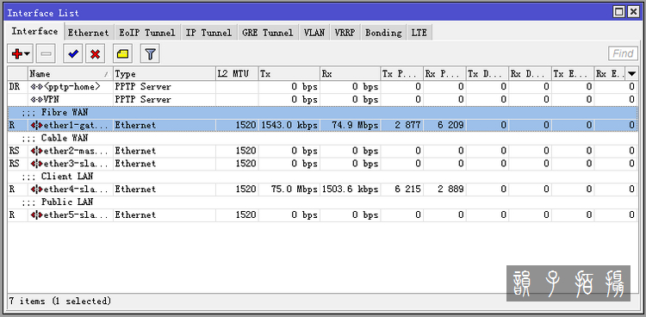Close the Interface List window
Screen dimensions: 646x317
pos(633,12)
